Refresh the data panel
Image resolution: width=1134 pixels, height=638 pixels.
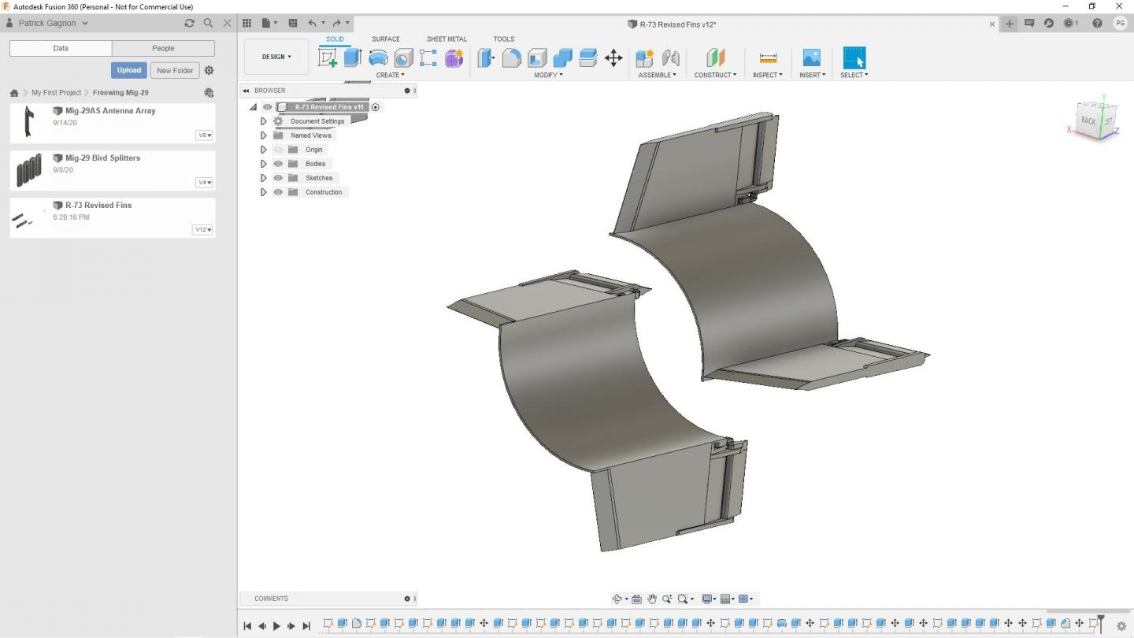pyautogui.click(x=189, y=24)
